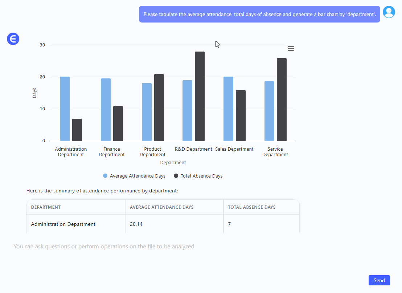Click R&D Department total absence bar
Viewport: 402px width, 293px height.
tap(200, 96)
